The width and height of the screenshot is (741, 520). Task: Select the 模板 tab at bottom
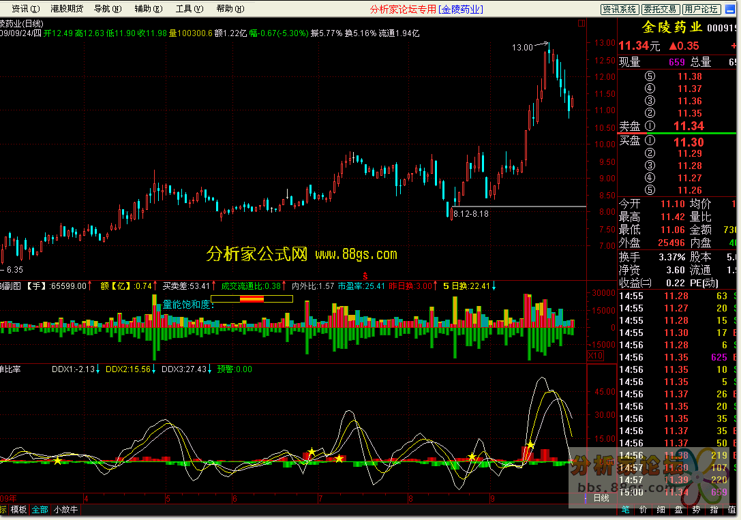click(x=18, y=510)
